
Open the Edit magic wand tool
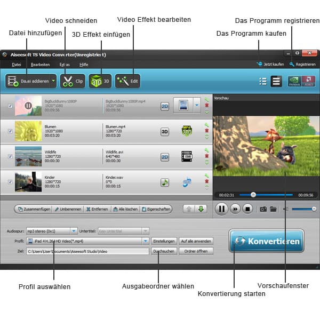coord(128,81)
